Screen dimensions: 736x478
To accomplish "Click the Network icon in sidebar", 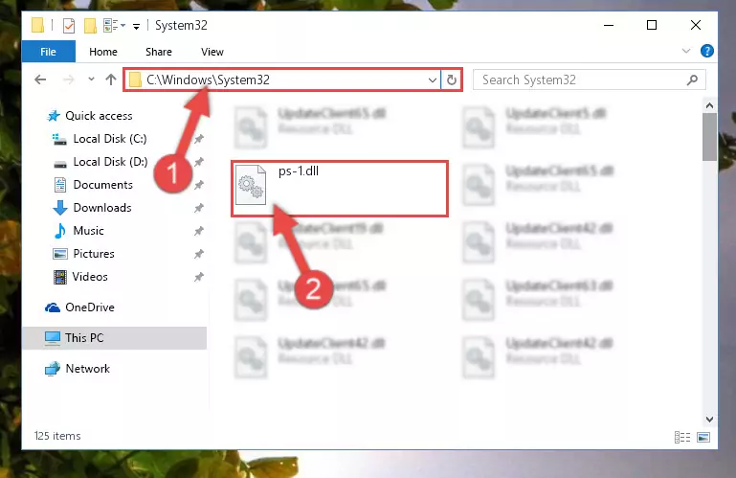I will (x=52, y=369).
